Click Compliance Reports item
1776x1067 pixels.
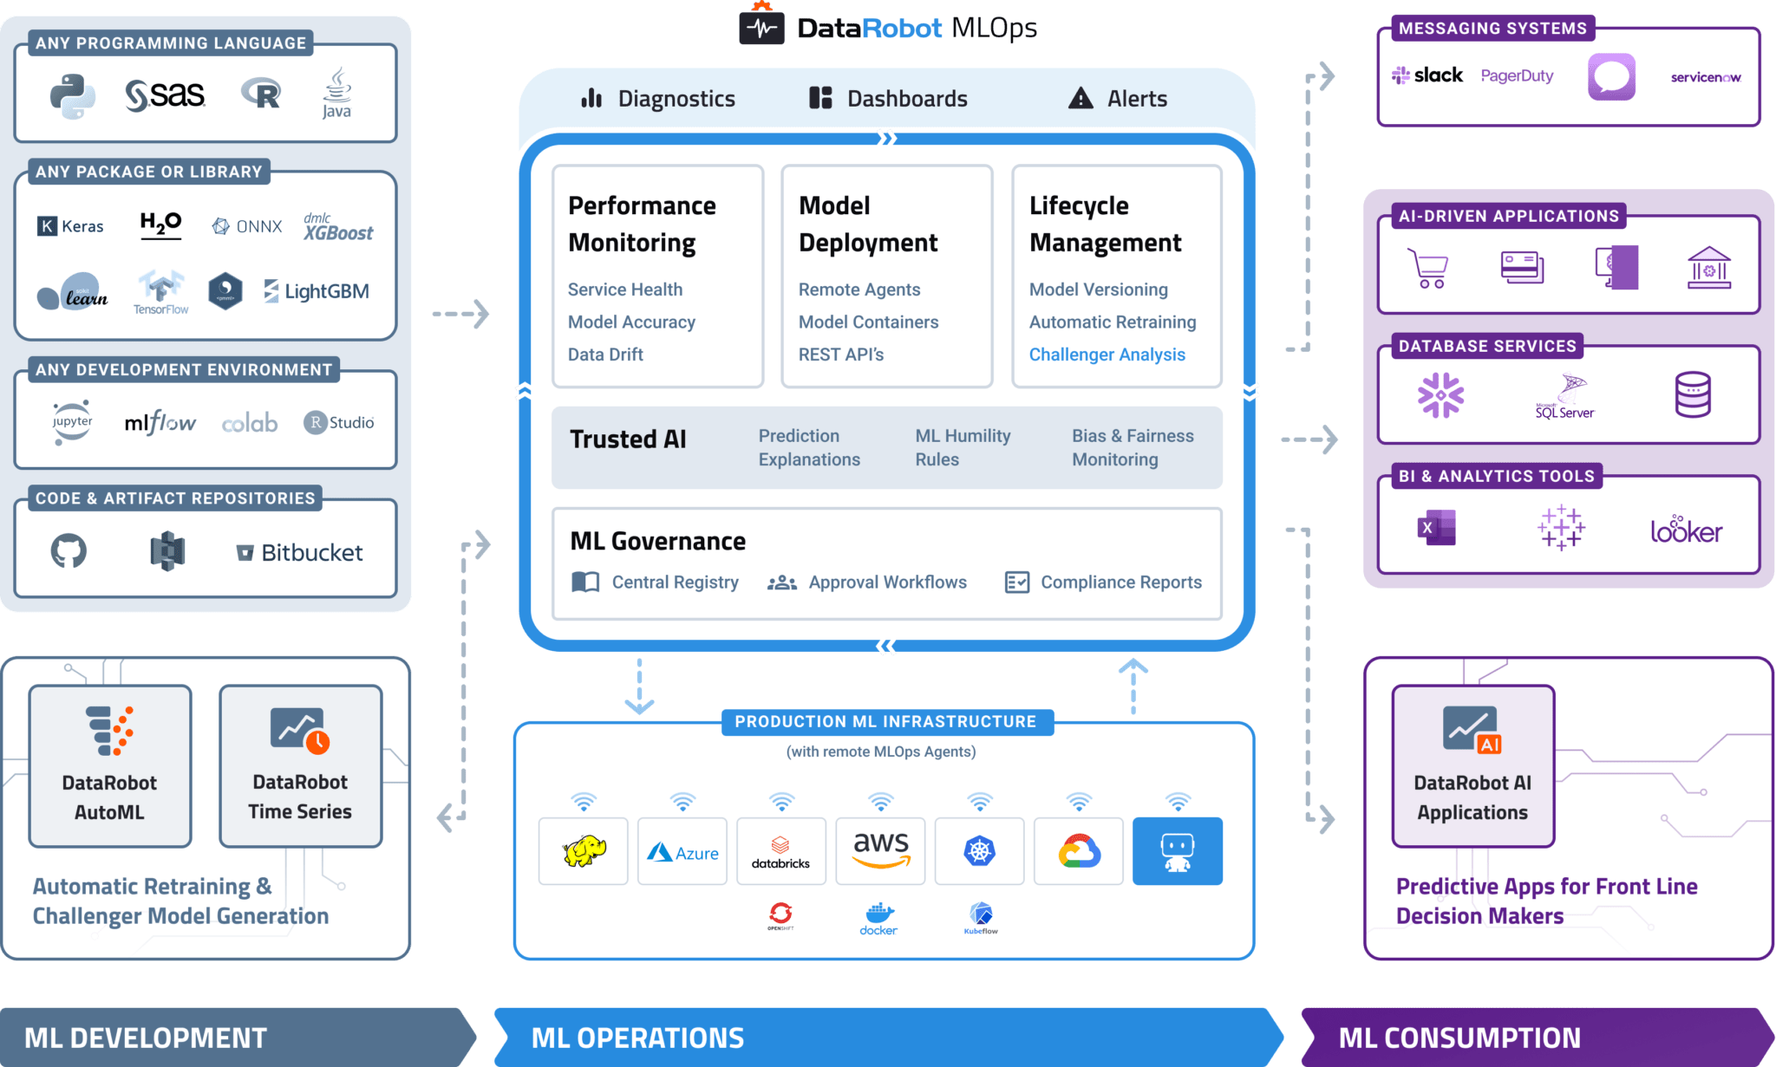[1104, 582]
